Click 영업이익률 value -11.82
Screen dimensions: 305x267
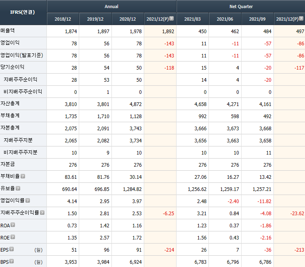click(264, 201)
